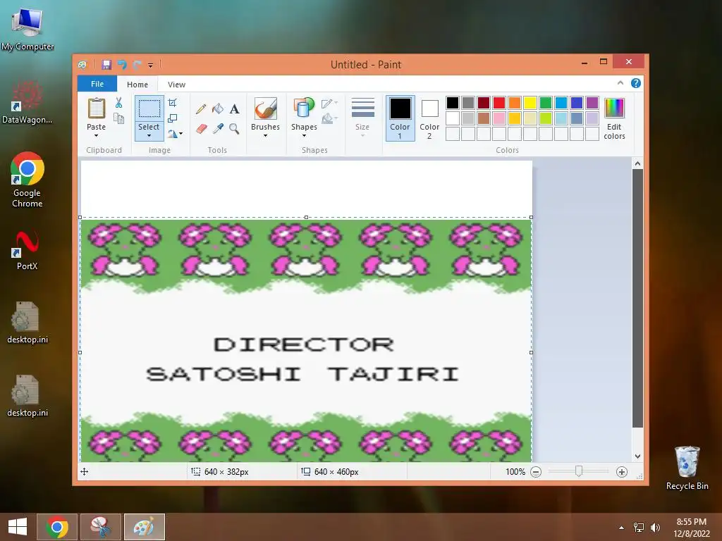Open My Computer desktop icon
This screenshot has height=541, width=722.
point(27,30)
